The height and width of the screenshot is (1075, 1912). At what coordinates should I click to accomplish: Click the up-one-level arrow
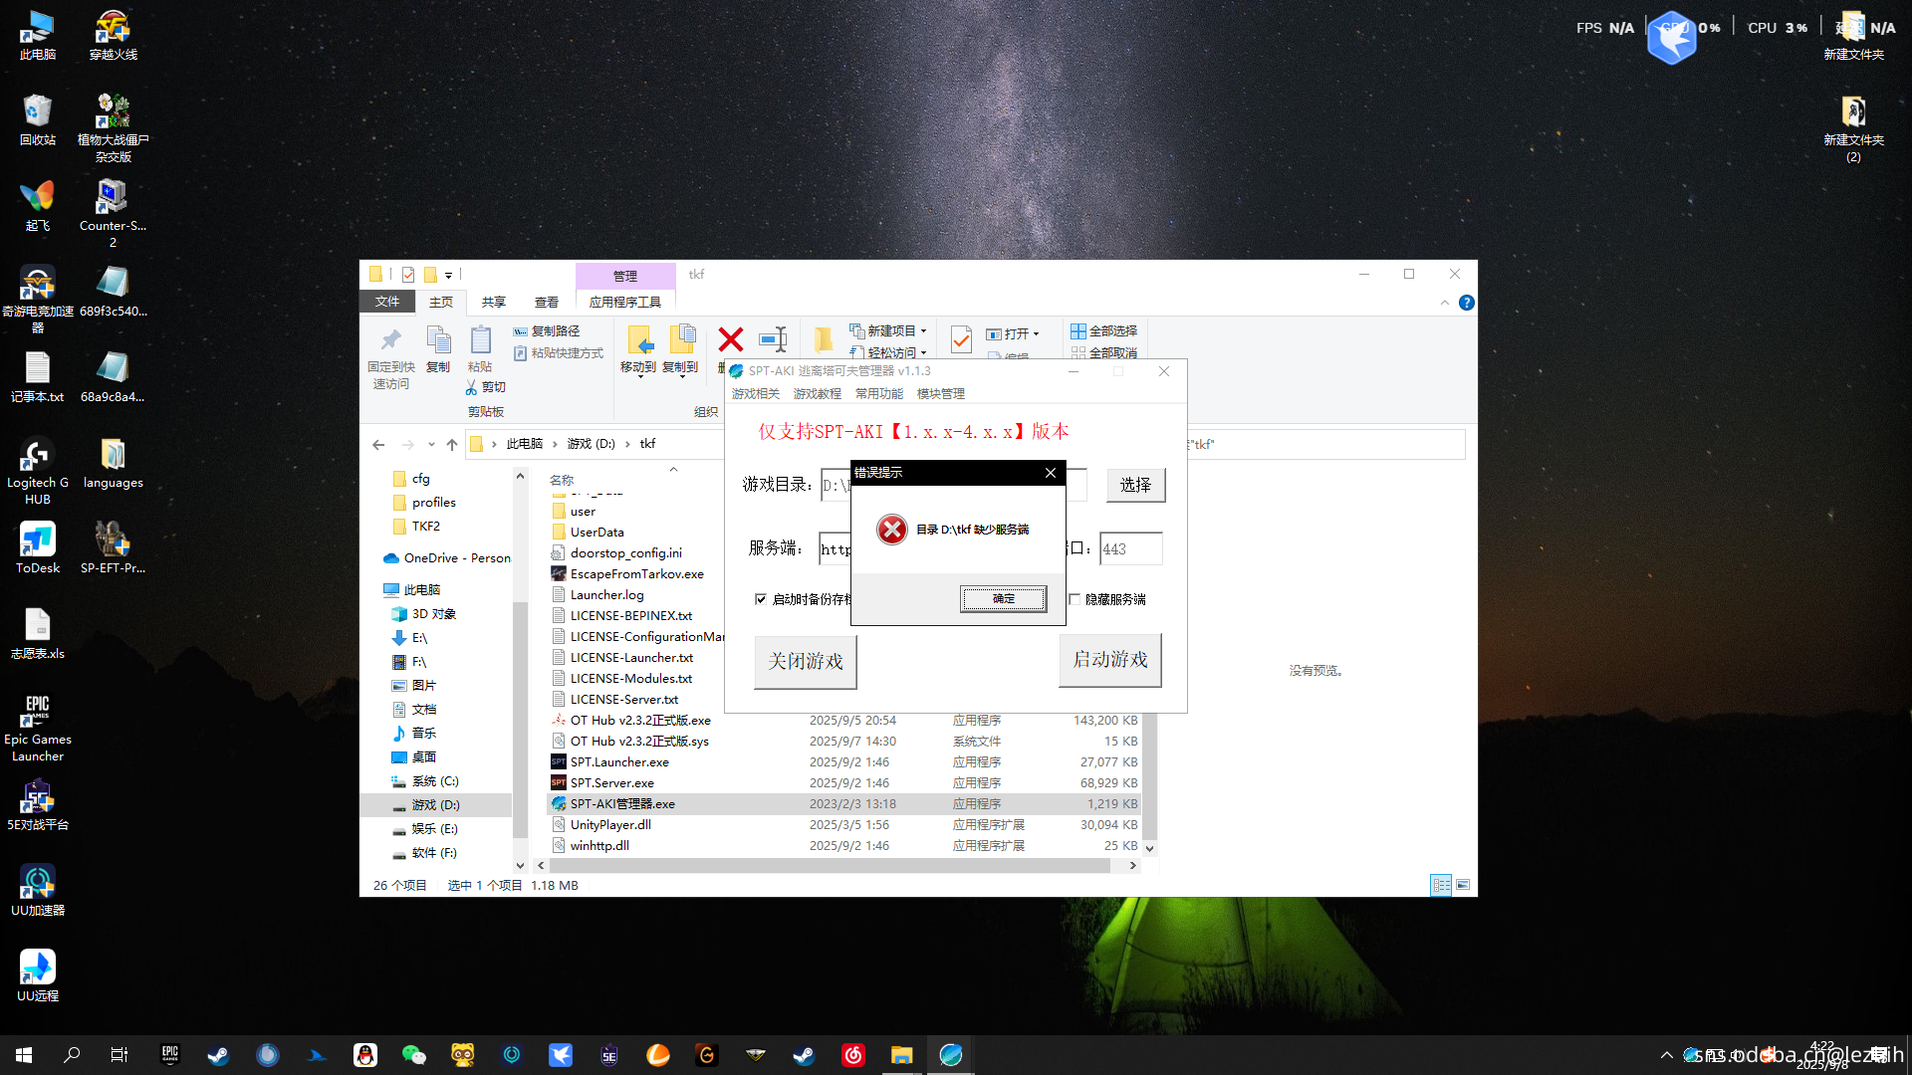(452, 445)
